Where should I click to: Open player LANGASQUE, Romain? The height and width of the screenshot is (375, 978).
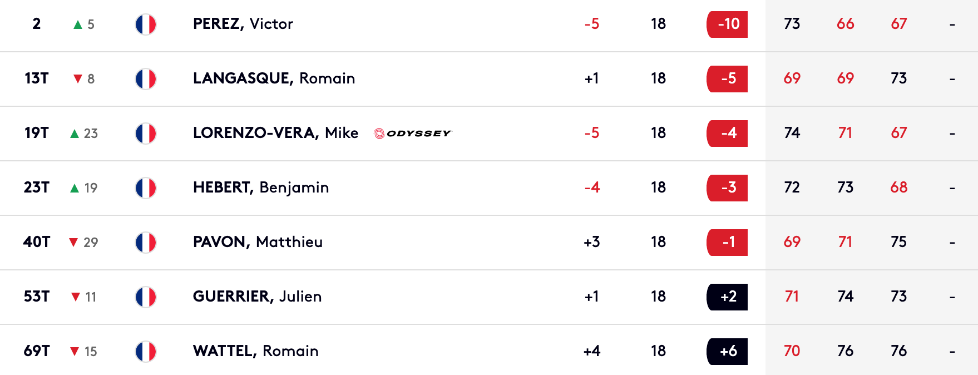pyautogui.click(x=274, y=78)
